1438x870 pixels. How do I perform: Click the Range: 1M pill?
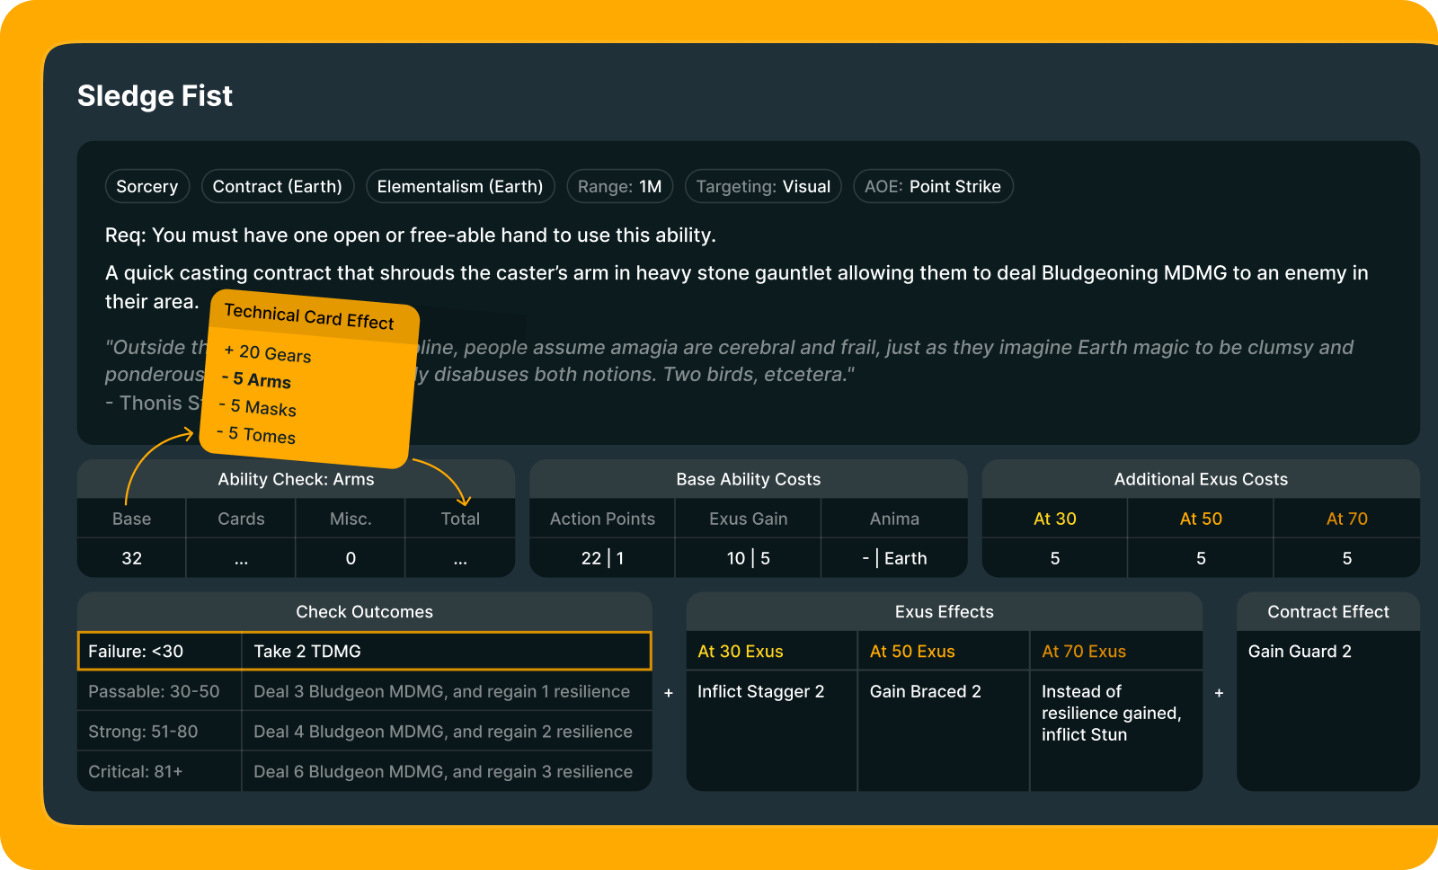[620, 186]
